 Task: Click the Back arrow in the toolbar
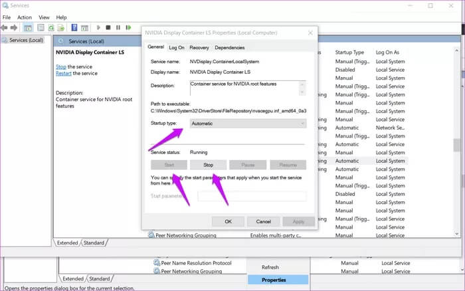(x=4, y=28)
